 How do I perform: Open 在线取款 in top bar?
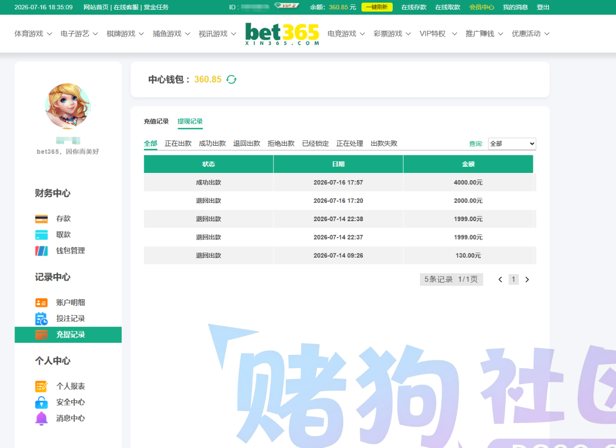click(x=448, y=7)
